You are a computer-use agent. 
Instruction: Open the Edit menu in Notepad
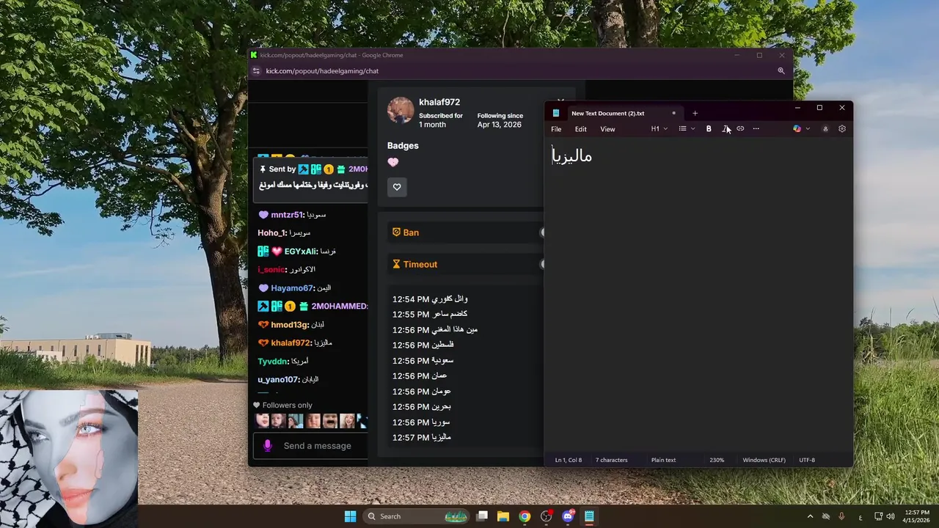[580, 129]
